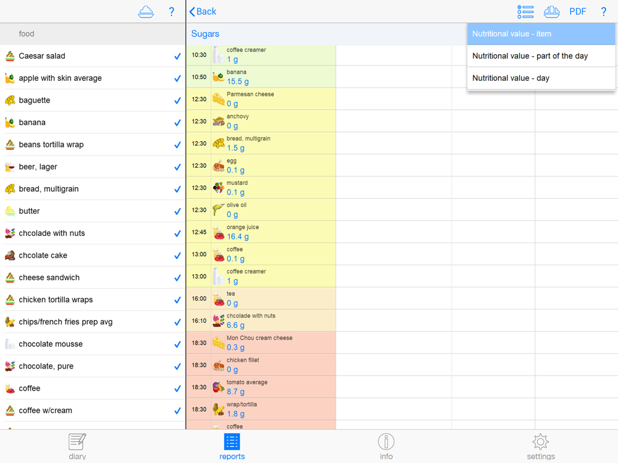Select Nutritional value - item option
Screen dimensions: 618x463
(x=541, y=34)
